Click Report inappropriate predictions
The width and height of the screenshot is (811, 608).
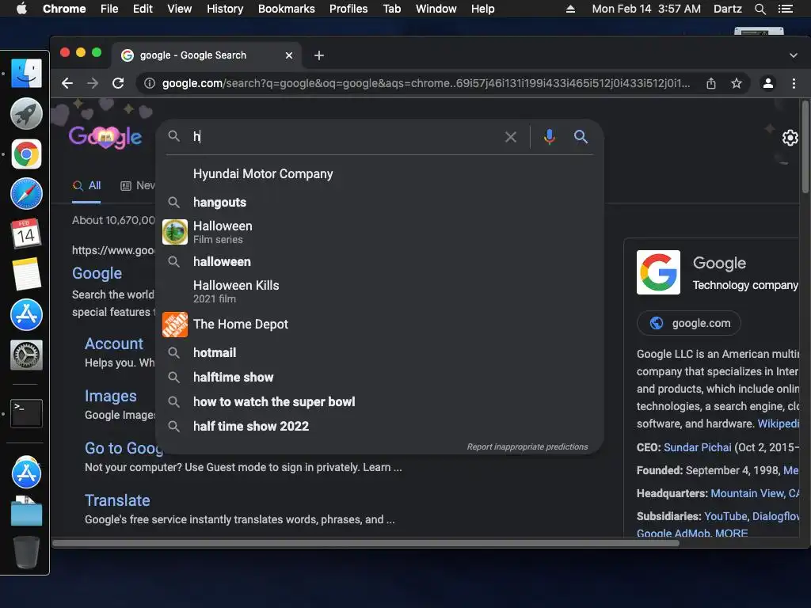pos(527,446)
